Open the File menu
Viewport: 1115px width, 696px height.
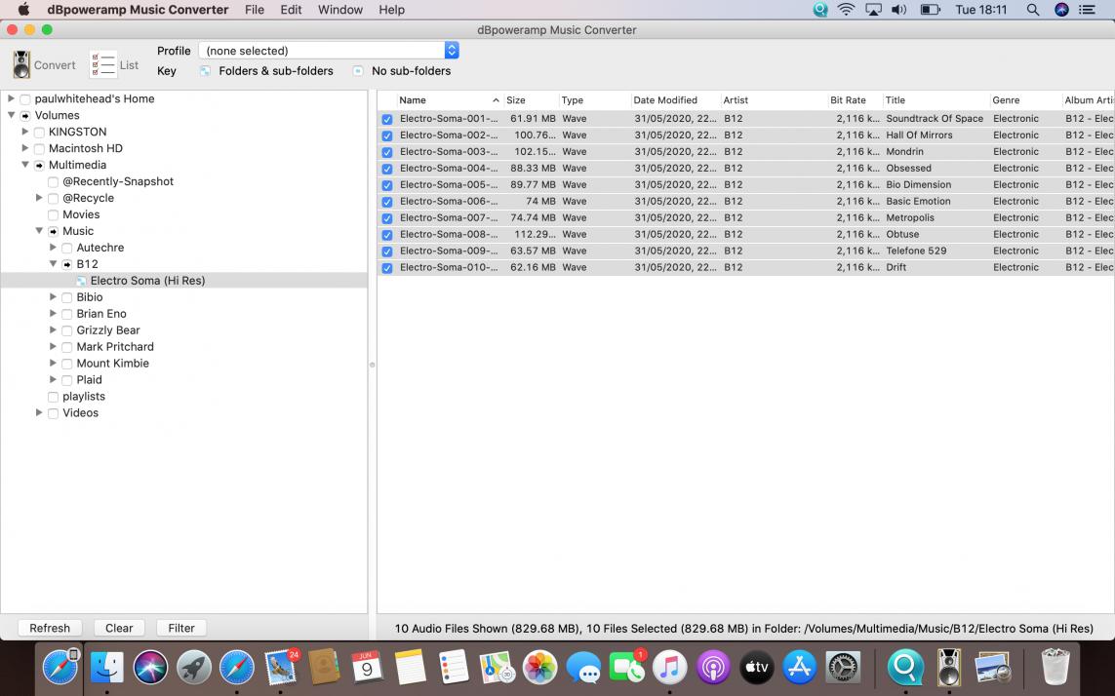tap(255, 10)
